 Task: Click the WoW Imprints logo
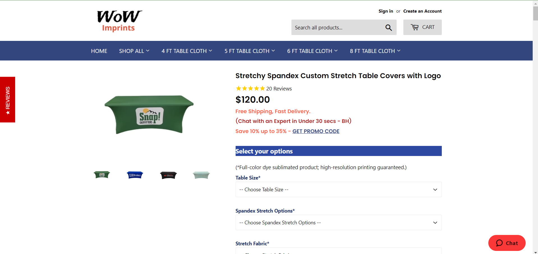(119, 20)
